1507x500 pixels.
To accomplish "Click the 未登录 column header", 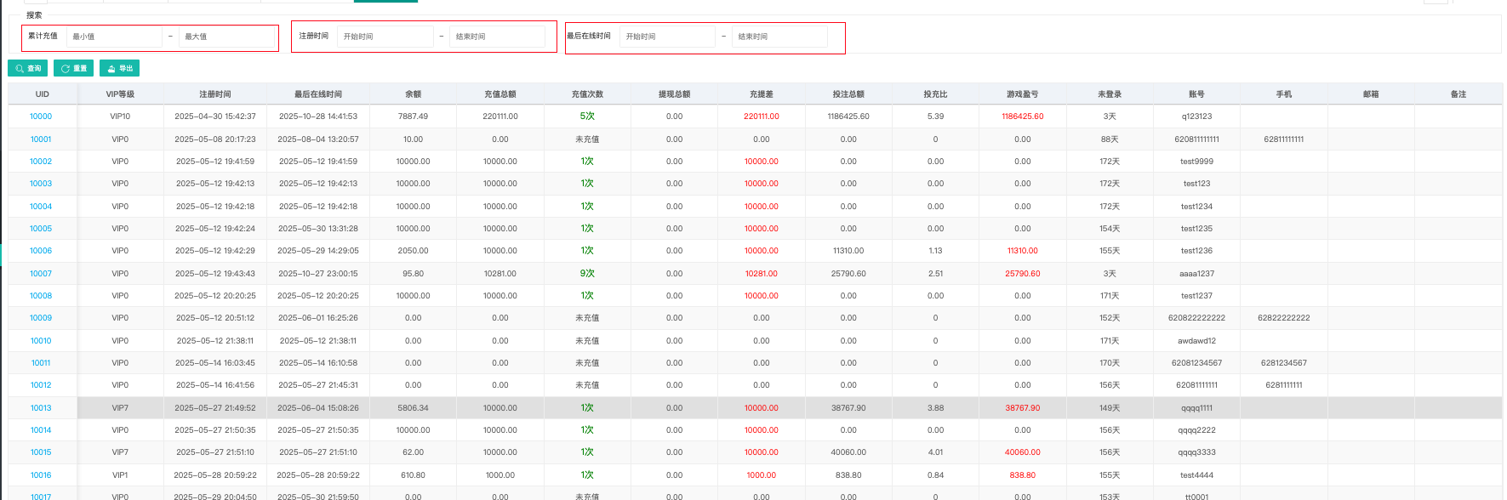I will (x=1110, y=94).
